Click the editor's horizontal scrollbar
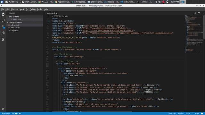This screenshot has height=115, width=205. [x=92, y=111]
